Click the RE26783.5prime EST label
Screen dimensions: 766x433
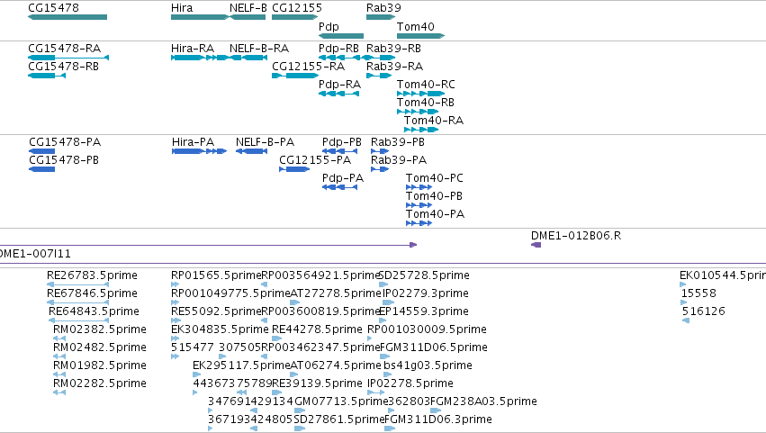point(92,275)
